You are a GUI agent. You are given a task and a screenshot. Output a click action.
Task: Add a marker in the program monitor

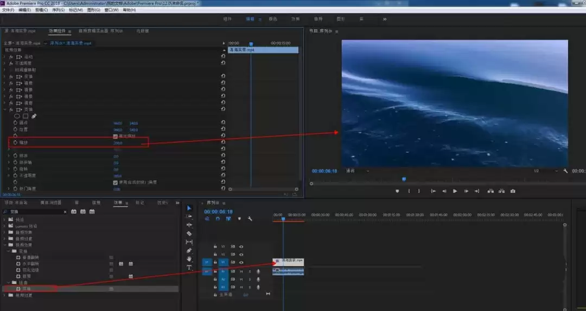[397, 191]
